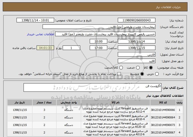Click remaining days field showing 1

(71, 48)
